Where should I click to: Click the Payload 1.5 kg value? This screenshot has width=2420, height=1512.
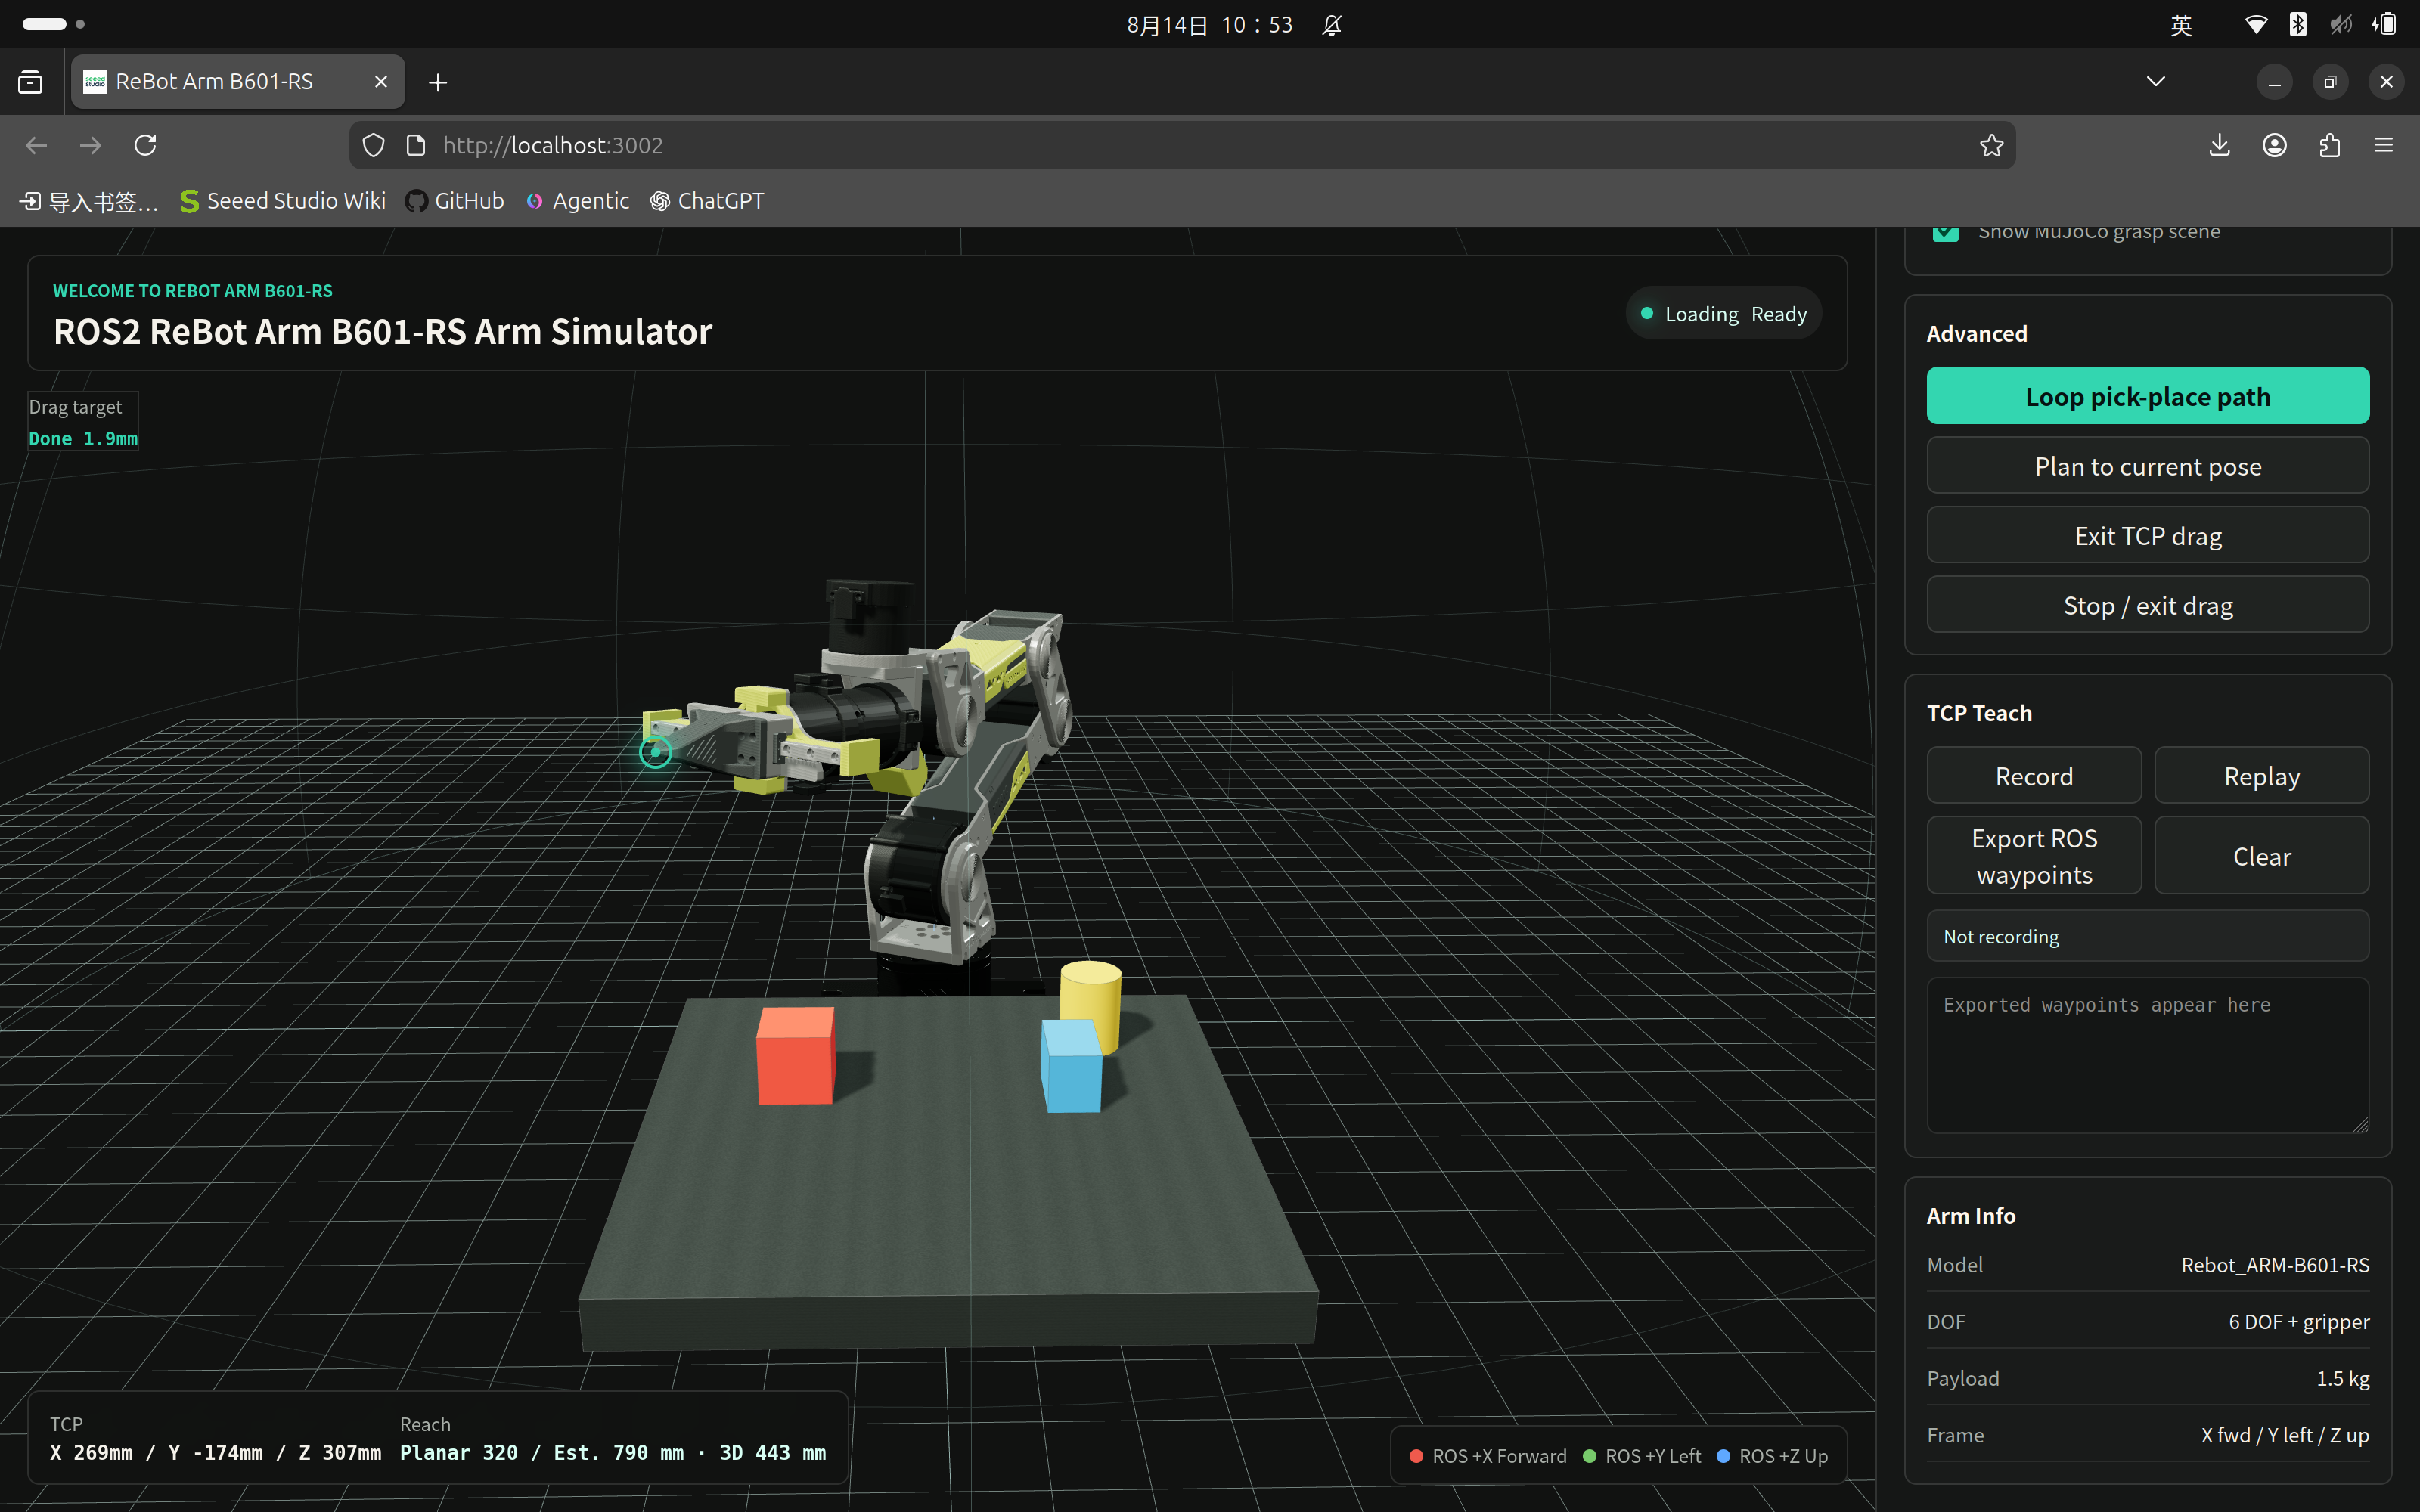coord(2342,1378)
